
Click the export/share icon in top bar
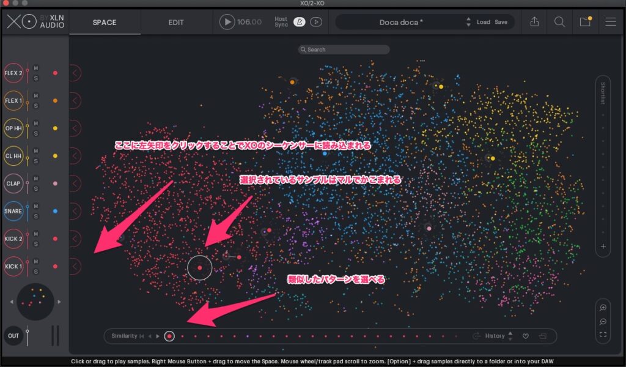point(535,22)
